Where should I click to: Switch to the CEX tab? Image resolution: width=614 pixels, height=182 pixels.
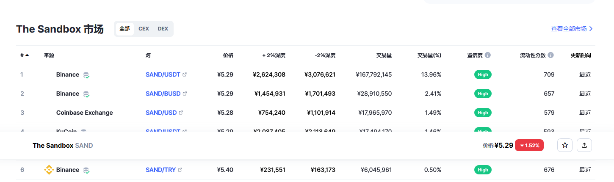(x=144, y=29)
